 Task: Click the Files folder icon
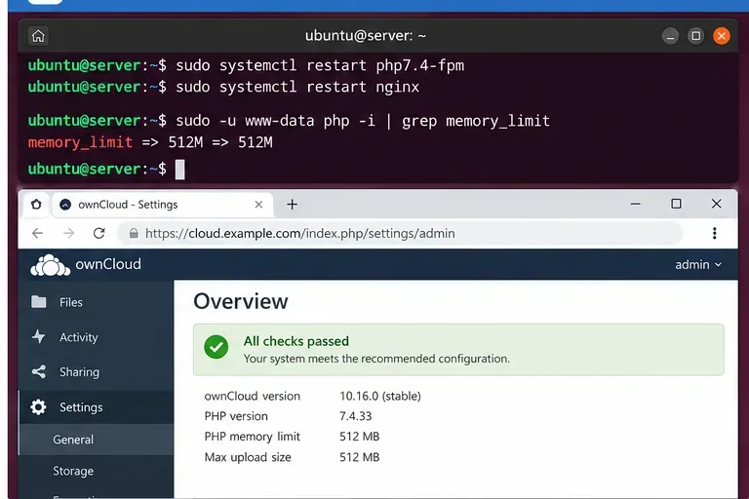click(39, 302)
